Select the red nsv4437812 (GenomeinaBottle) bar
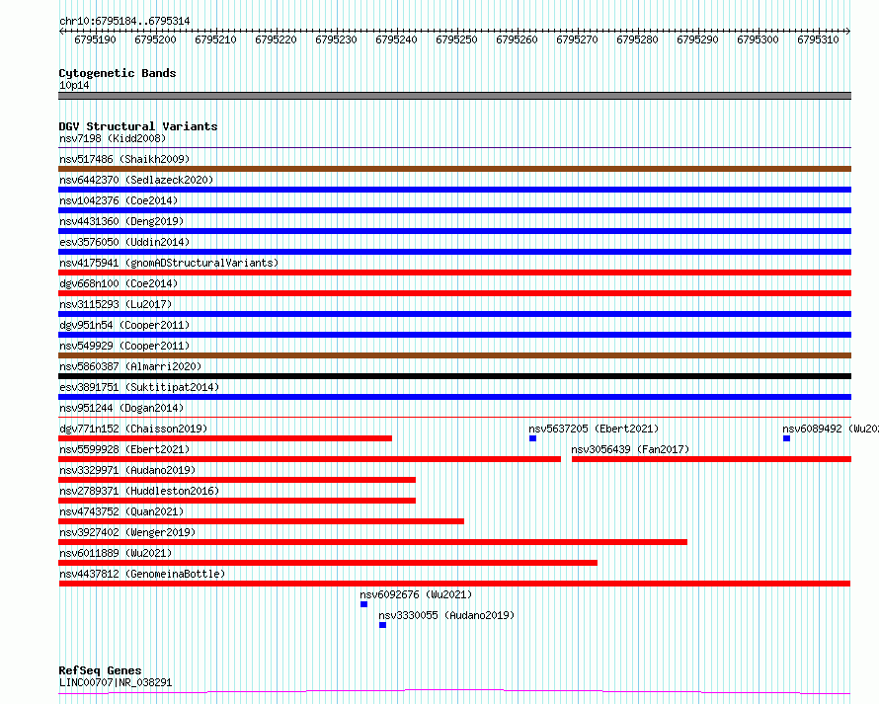879x704 pixels. (454, 584)
